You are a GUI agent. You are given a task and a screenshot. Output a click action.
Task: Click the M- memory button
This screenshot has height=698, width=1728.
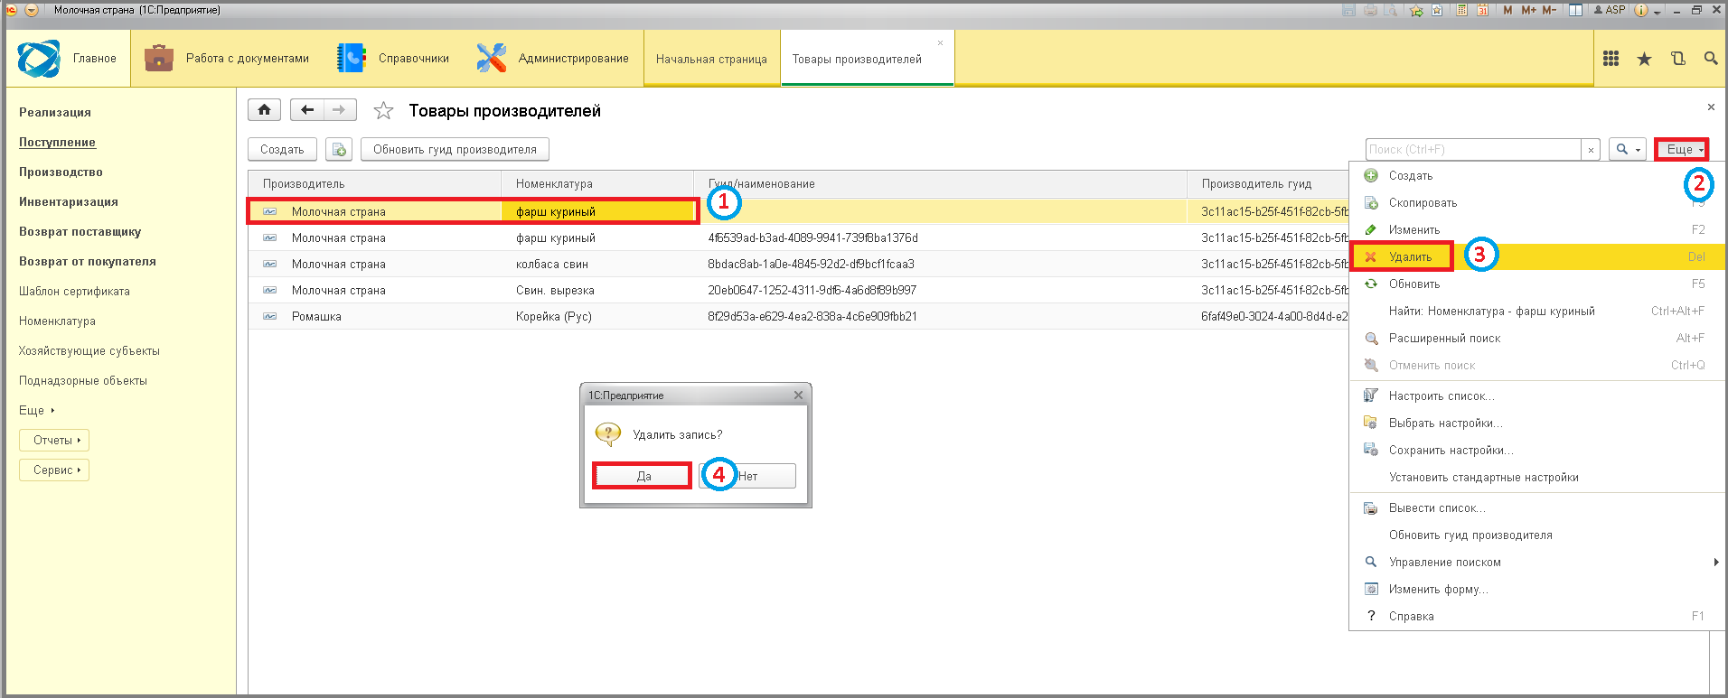(1549, 10)
